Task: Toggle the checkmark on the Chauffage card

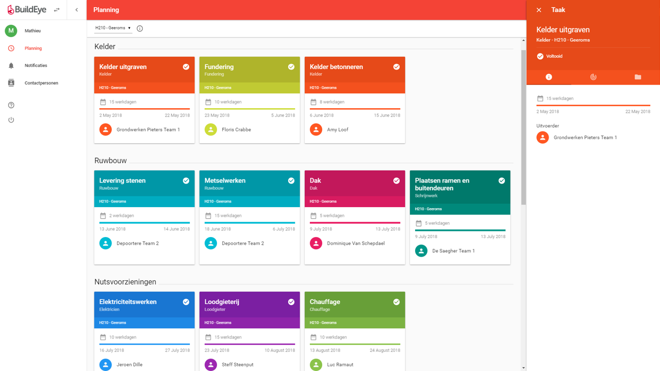Action: click(x=397, y=302)
